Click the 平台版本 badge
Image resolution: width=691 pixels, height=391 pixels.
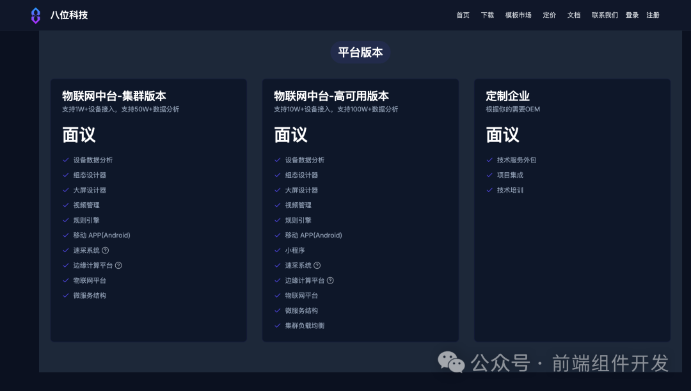(360, 52)
